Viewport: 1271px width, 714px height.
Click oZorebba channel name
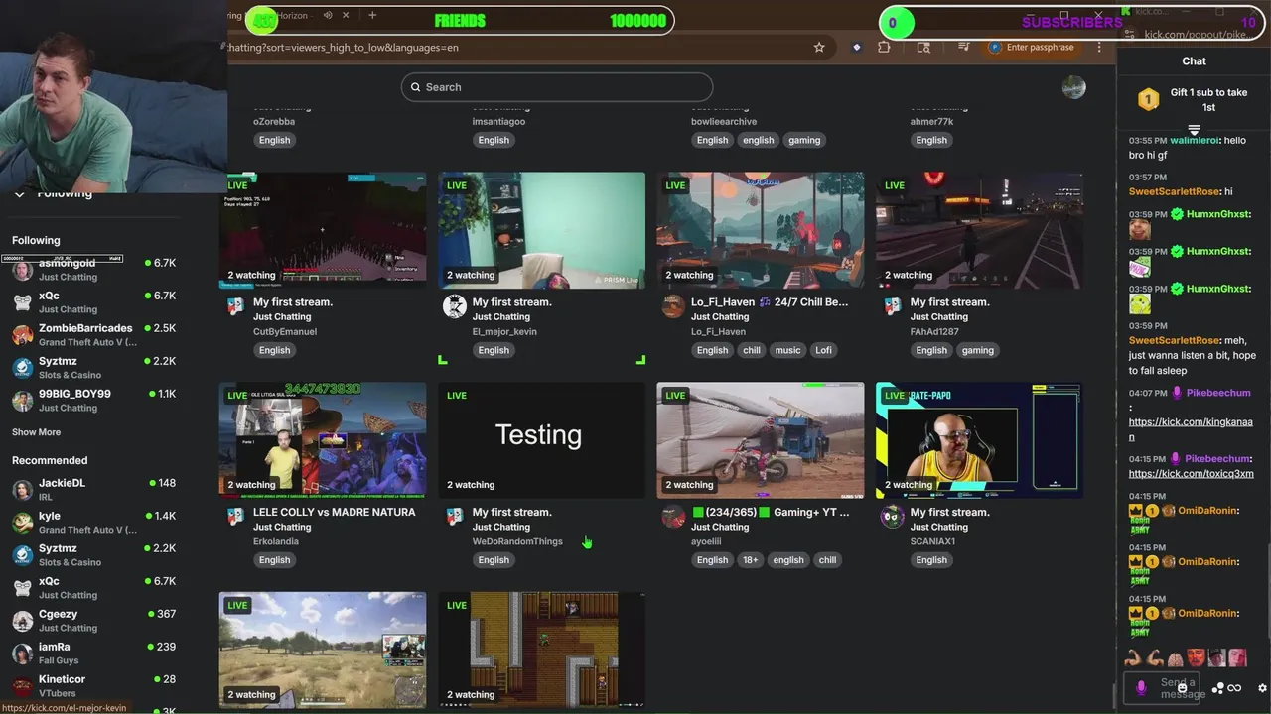tap(274, 121)
